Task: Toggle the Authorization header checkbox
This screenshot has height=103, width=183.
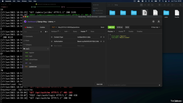Action: point(101,41)
